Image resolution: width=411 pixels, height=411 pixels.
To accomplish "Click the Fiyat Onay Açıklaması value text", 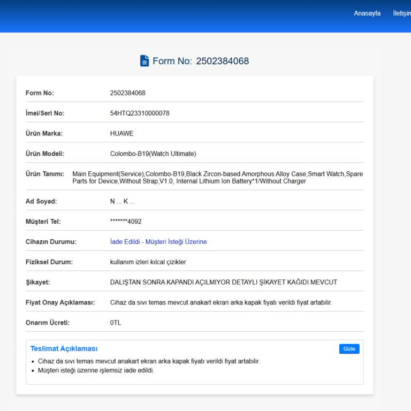I will click(x=221, y=303).
